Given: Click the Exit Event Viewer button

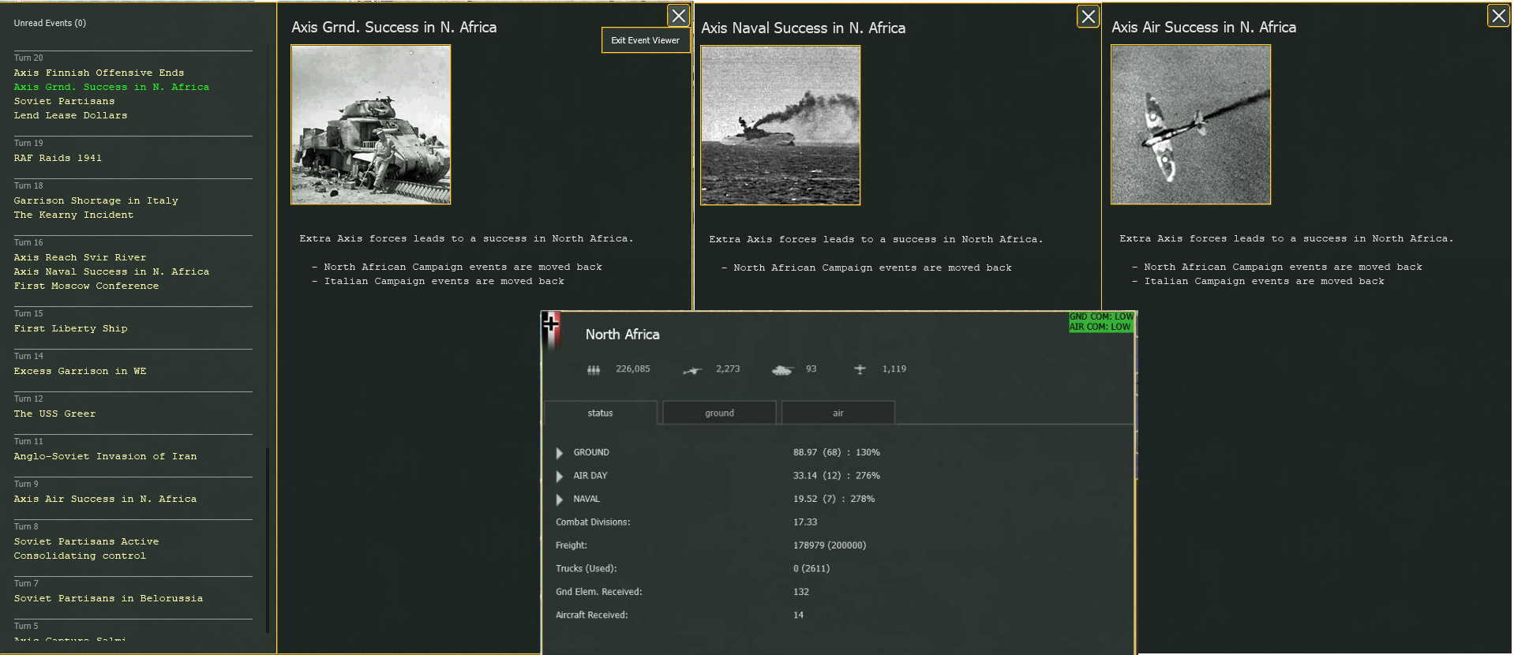Looking at the screenshot, I should (645, 40).
